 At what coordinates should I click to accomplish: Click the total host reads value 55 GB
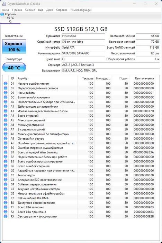147,36
